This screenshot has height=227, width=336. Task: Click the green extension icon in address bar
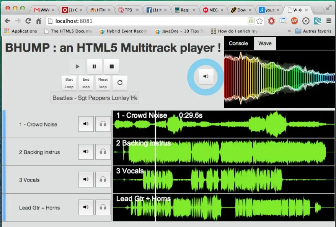point(251,21)
